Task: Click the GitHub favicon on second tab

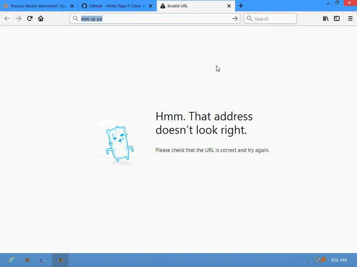Action: pyautogui.click(x=84, y=6)
